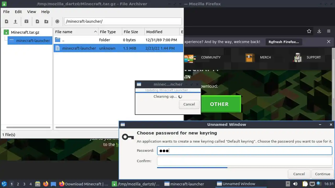This screenshot has width=335, height=188.
Task: Open the Help menu in File Archiver
Action: [45, 12]
